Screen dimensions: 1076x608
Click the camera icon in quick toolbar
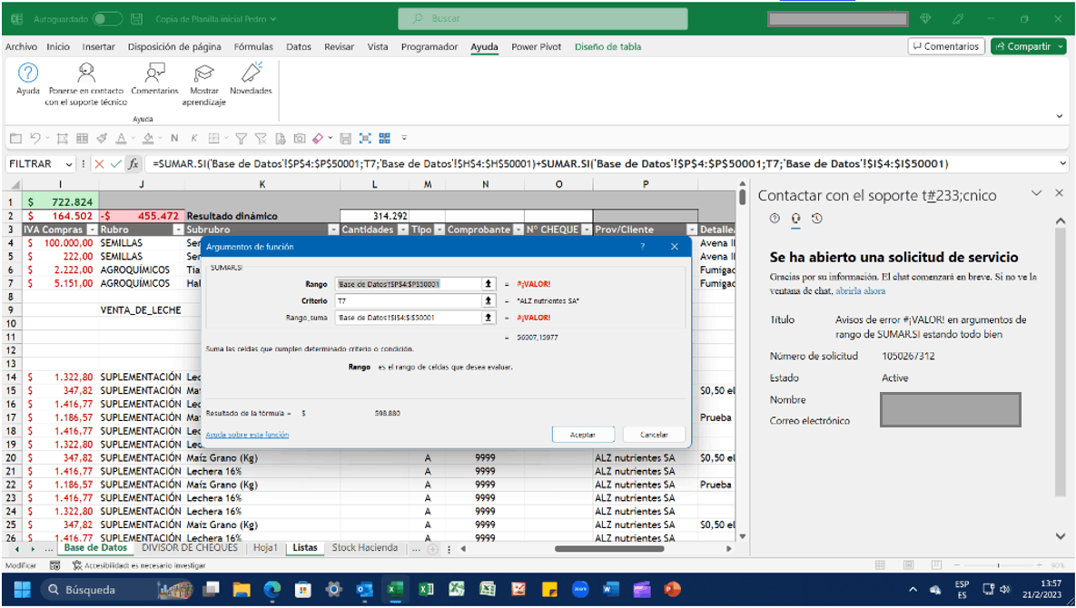click(x=300, y=139)
